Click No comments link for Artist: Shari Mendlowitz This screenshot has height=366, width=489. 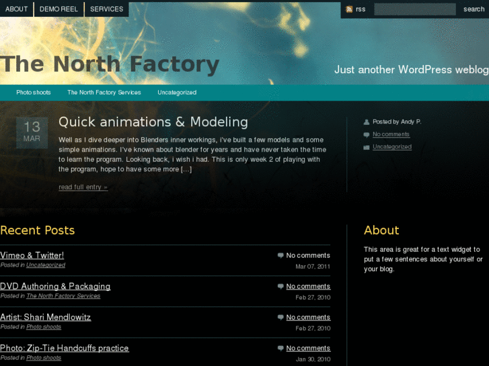tap(308, 318)
